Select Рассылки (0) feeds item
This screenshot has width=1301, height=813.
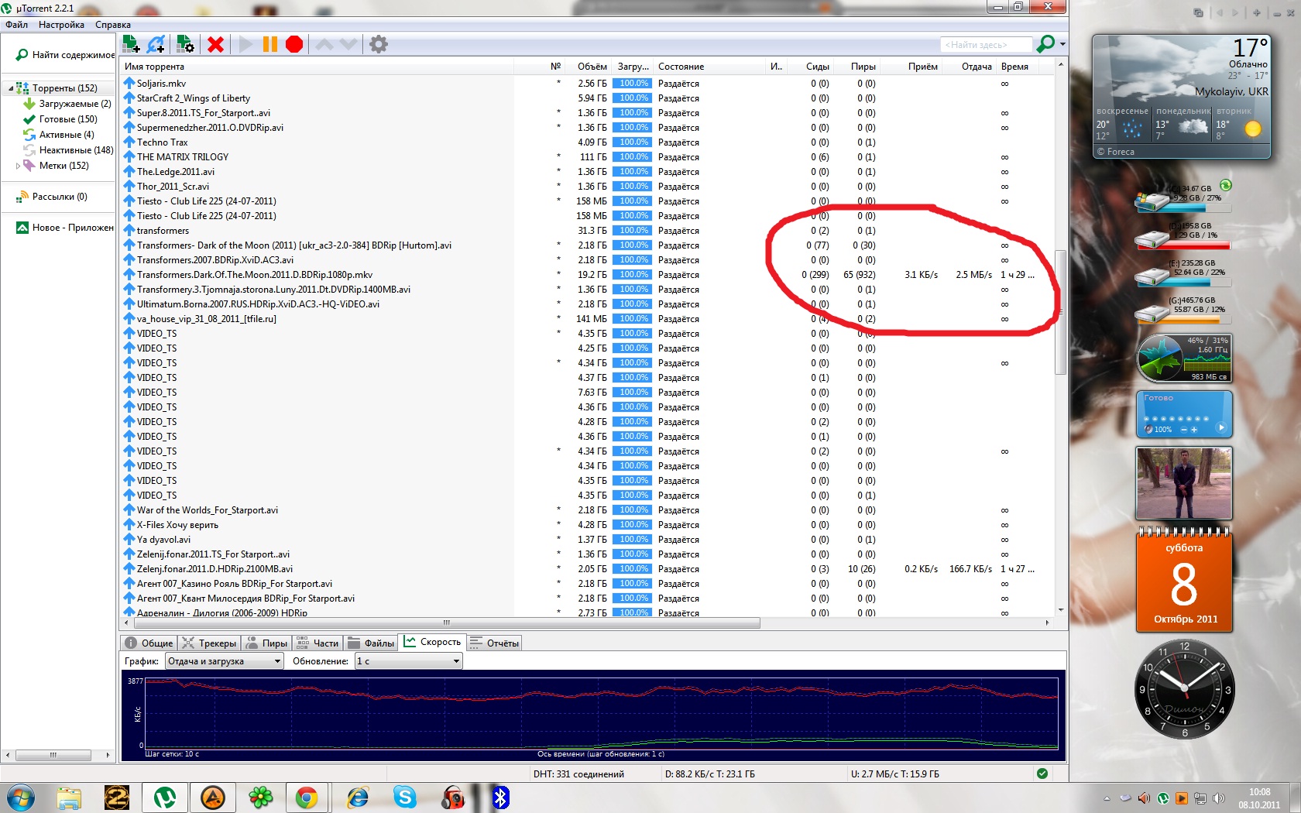pyautogui.click(x=52, y=197)
